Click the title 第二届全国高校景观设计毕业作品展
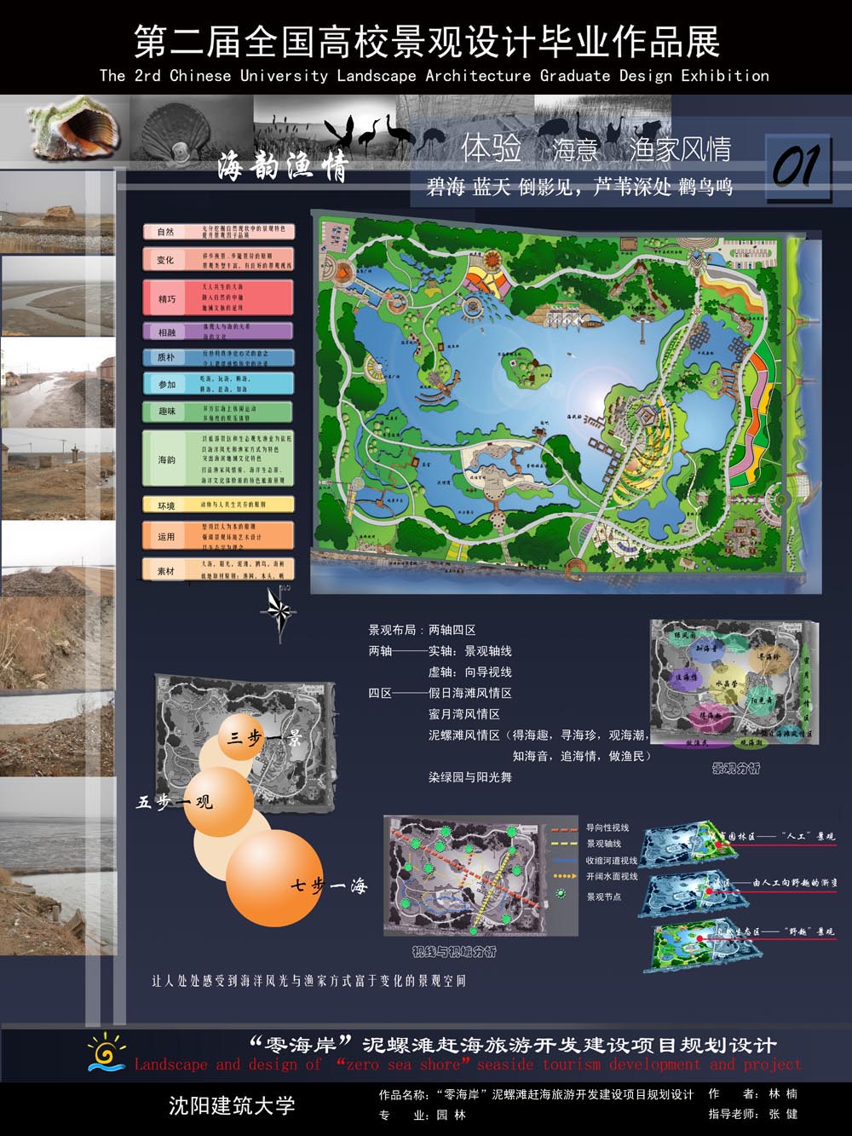 pos(427,41)
